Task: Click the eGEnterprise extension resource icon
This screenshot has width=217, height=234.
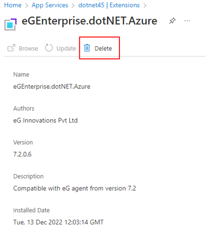Action: 11,24
